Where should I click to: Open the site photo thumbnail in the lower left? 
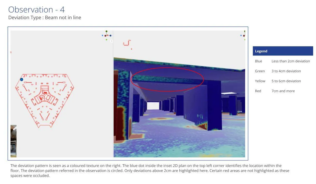13,141
